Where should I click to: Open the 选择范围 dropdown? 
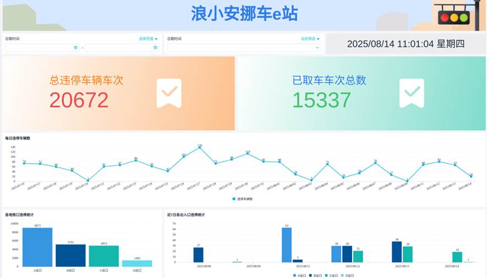(148, 39)
